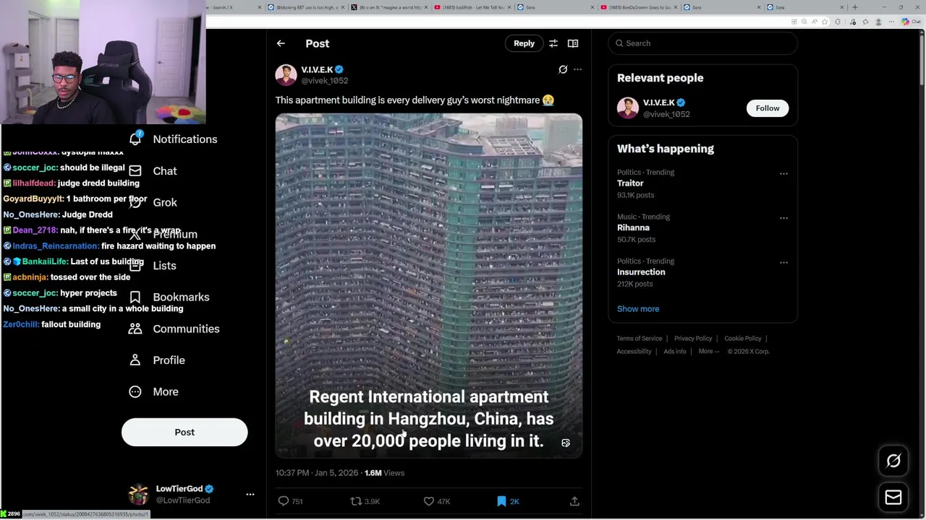Open the Chat envelope in X sidebar
Image resolution: width=926 pixels, height=520 pixels.
pos(135,170)
